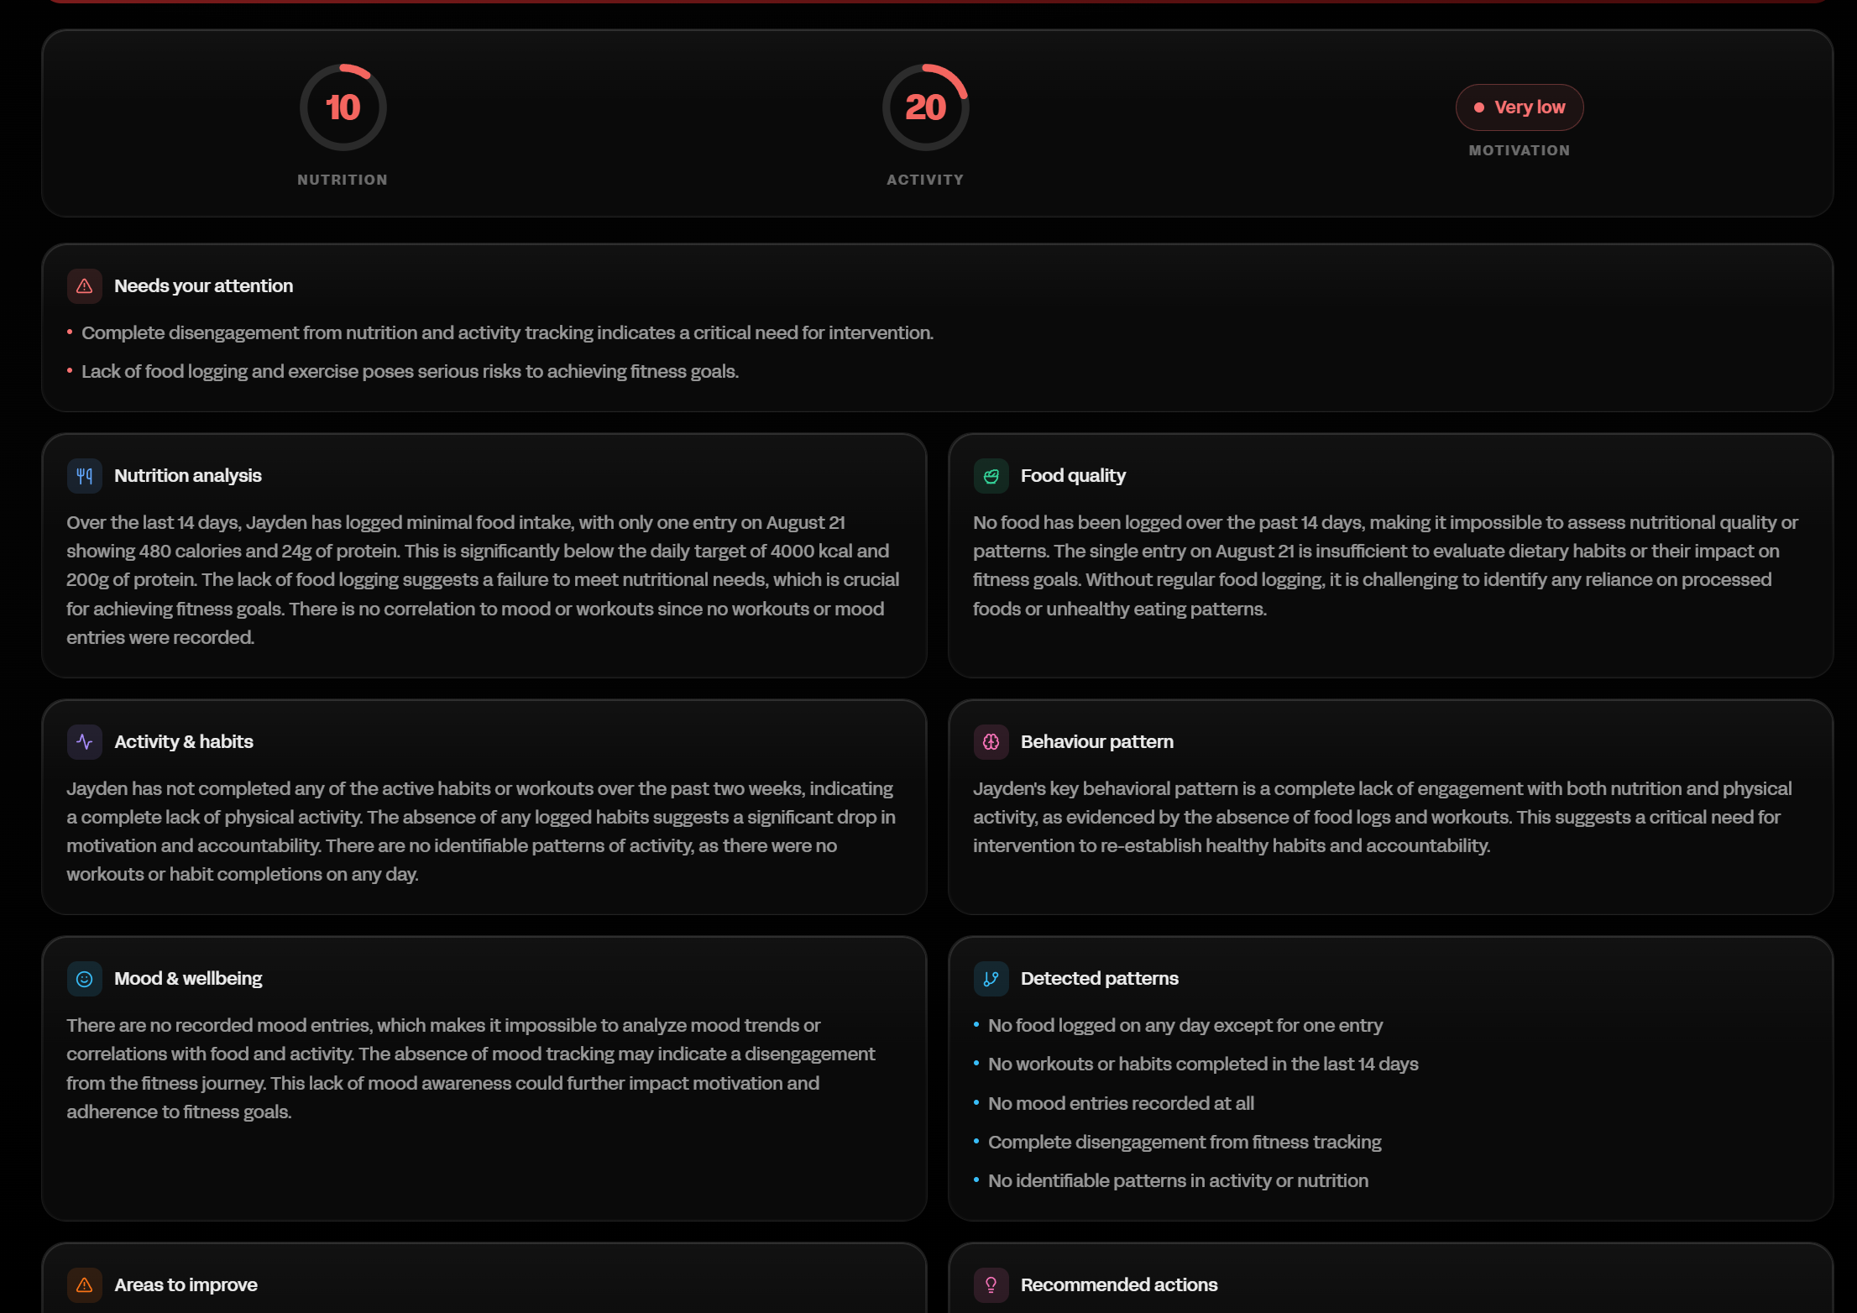
Task: Click 'No workouts or habits completed' item
Action: click(x=1203, y=1065)
